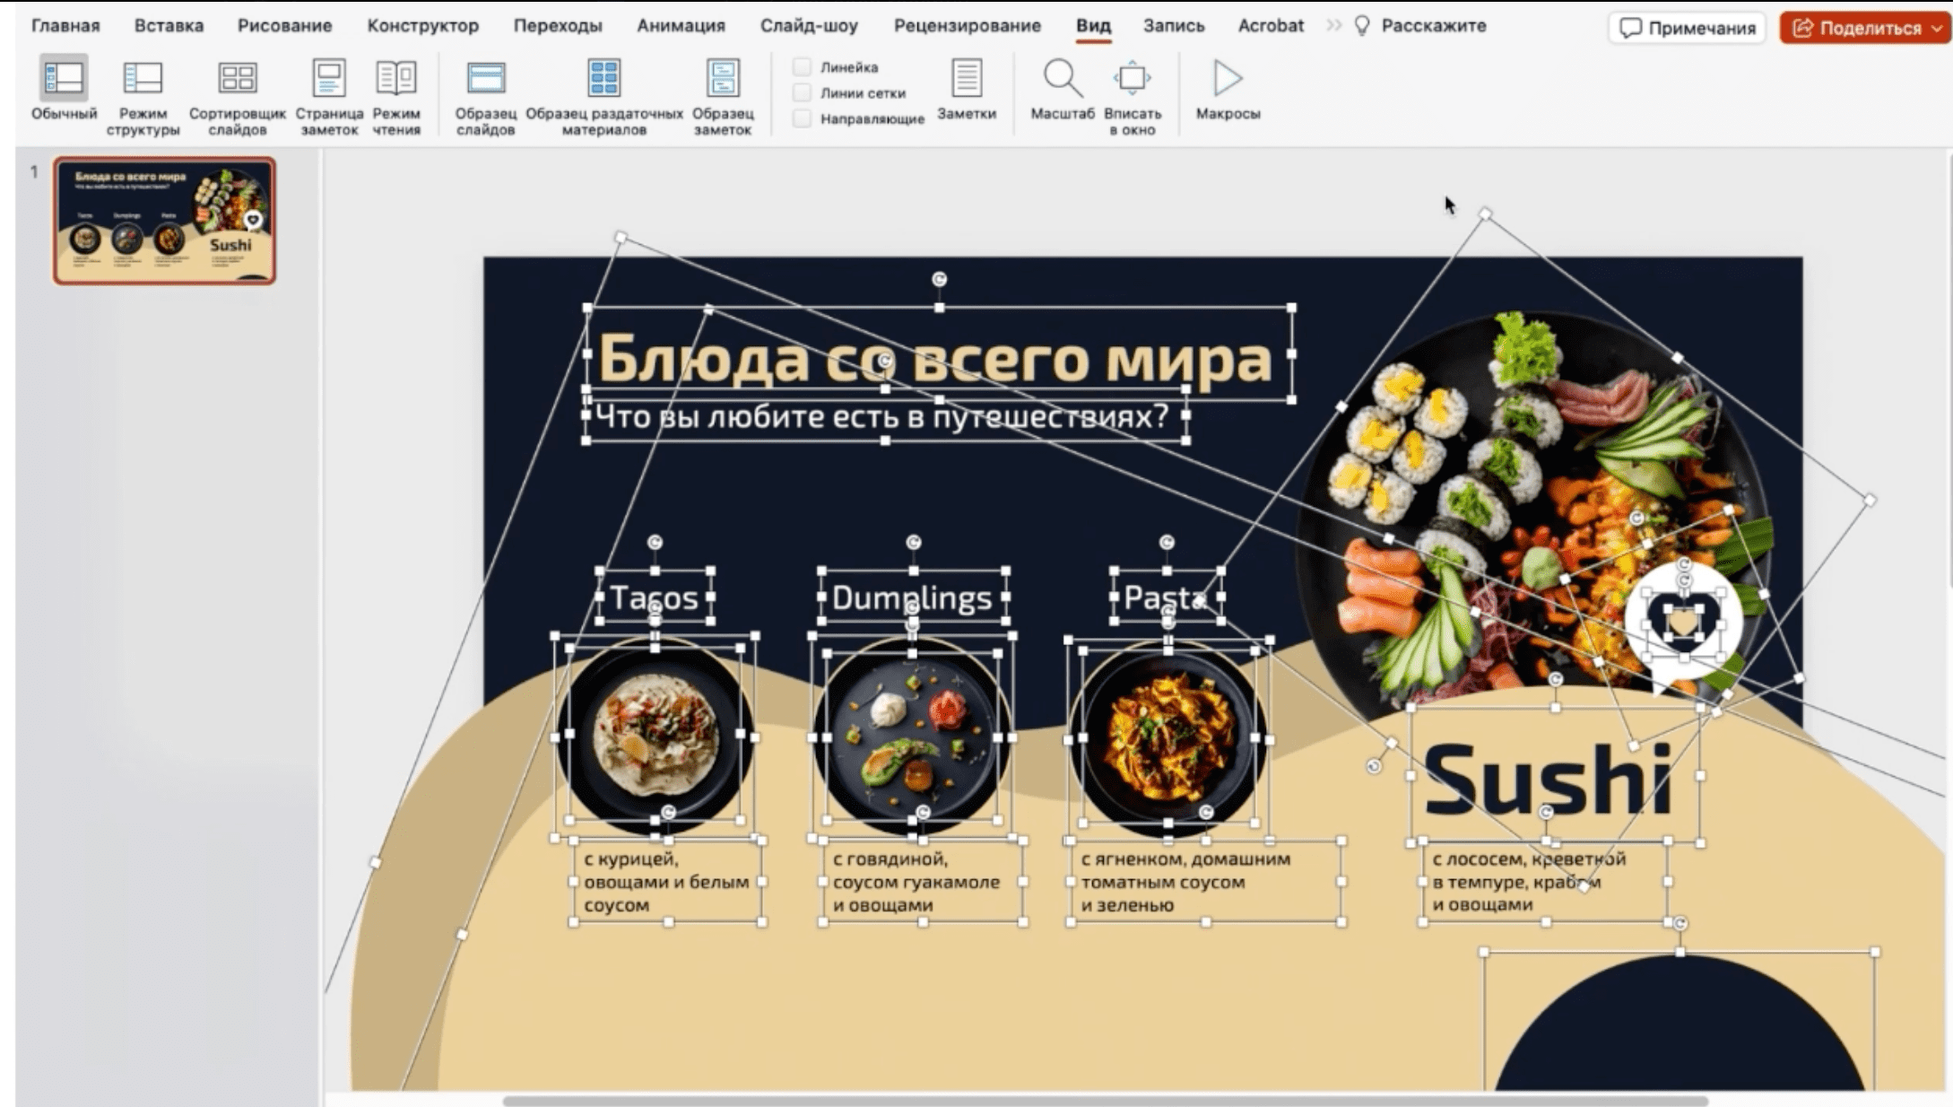Open the Примечания panel
The width and height of the screenshot is (1953, 1107).
tap(1686, 28)
